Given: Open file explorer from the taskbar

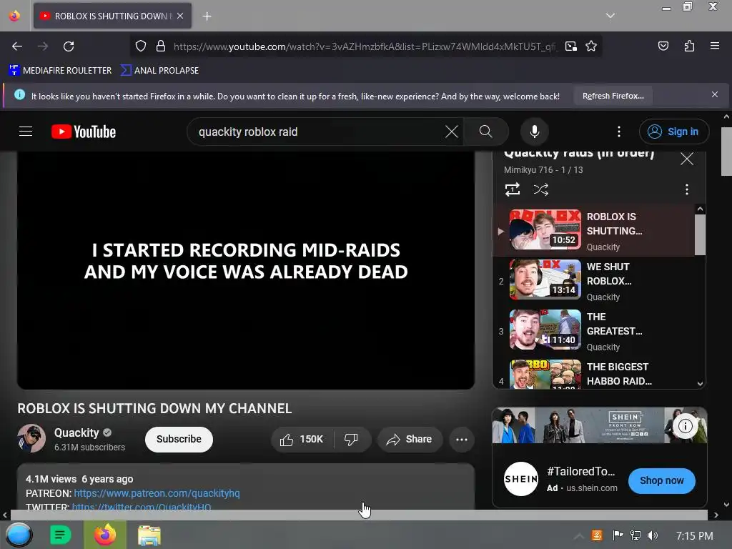Looking at the screenshot, I should click(x=149, y=535).
